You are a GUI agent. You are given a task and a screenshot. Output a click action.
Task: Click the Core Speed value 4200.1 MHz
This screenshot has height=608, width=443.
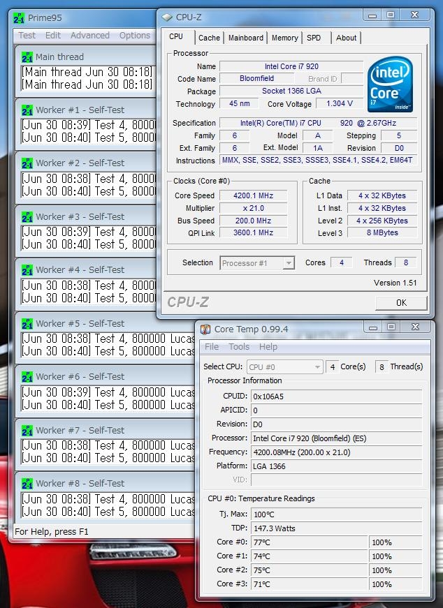tap(253, 196)
